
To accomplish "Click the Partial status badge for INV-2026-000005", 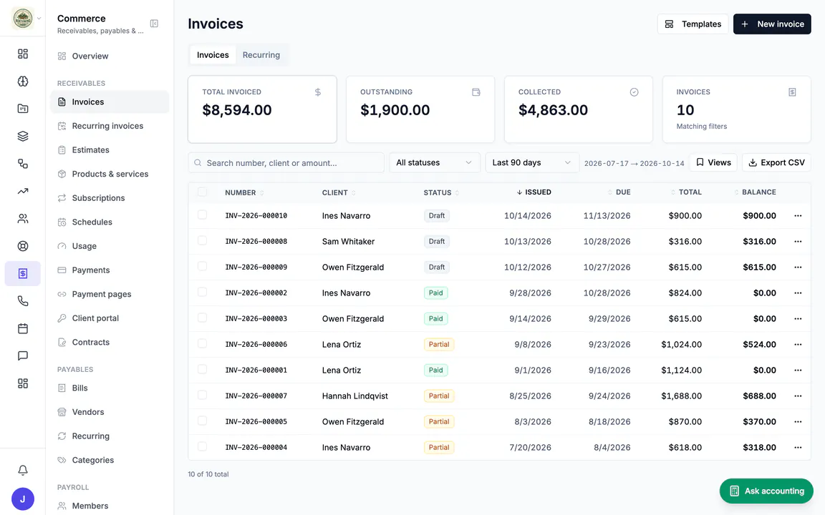I will (x=439, y=421).
